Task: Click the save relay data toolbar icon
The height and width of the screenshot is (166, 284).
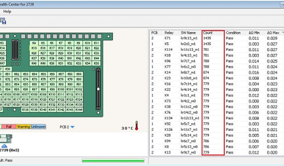Action: pyautogui.click(x=3, y=21)
